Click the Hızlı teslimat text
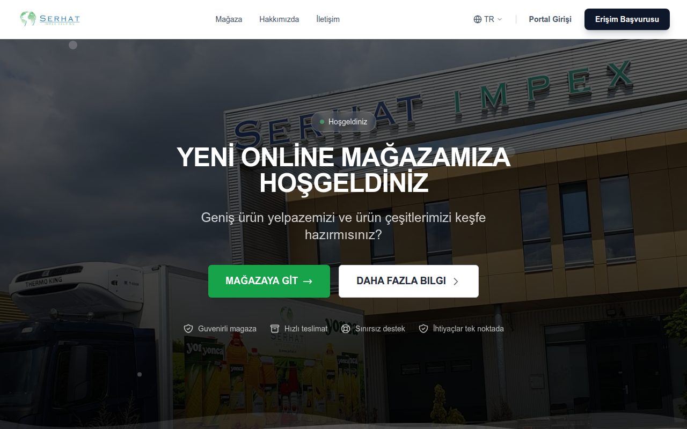The width and height of the screenshot is (687, 429). pos(306,329)
